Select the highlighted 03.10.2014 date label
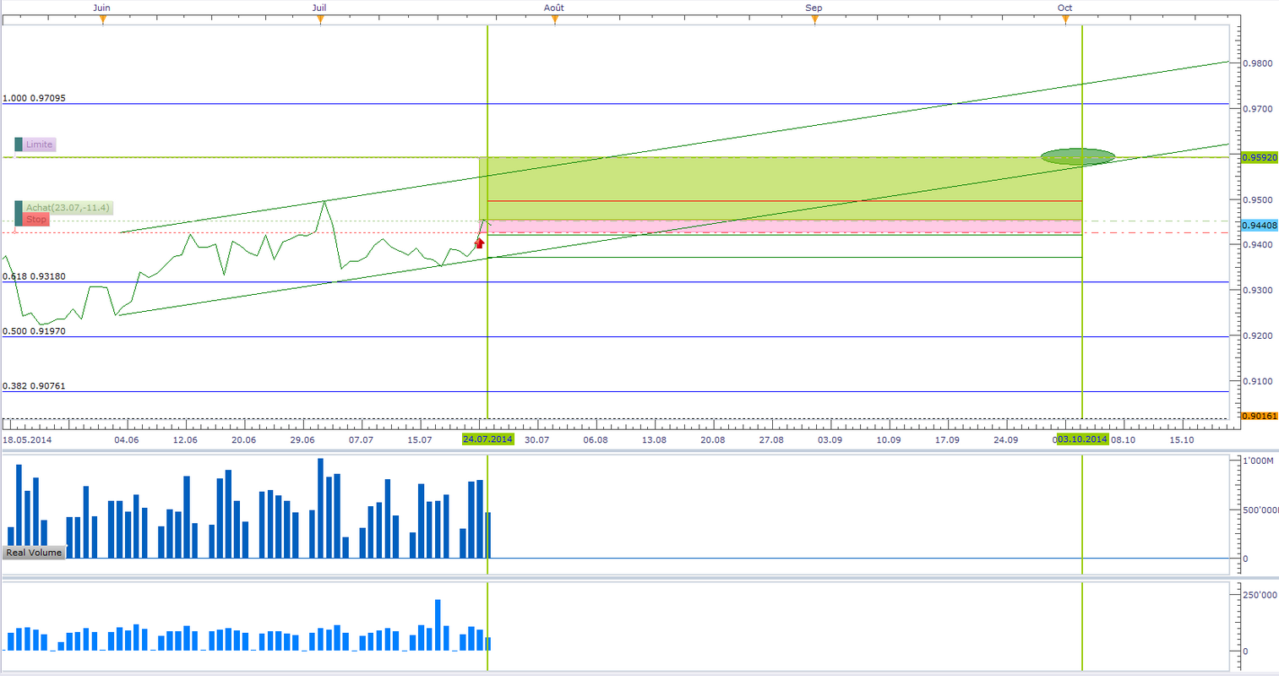The height and width of the screenshot is (676, 1279). [1082, 439]
